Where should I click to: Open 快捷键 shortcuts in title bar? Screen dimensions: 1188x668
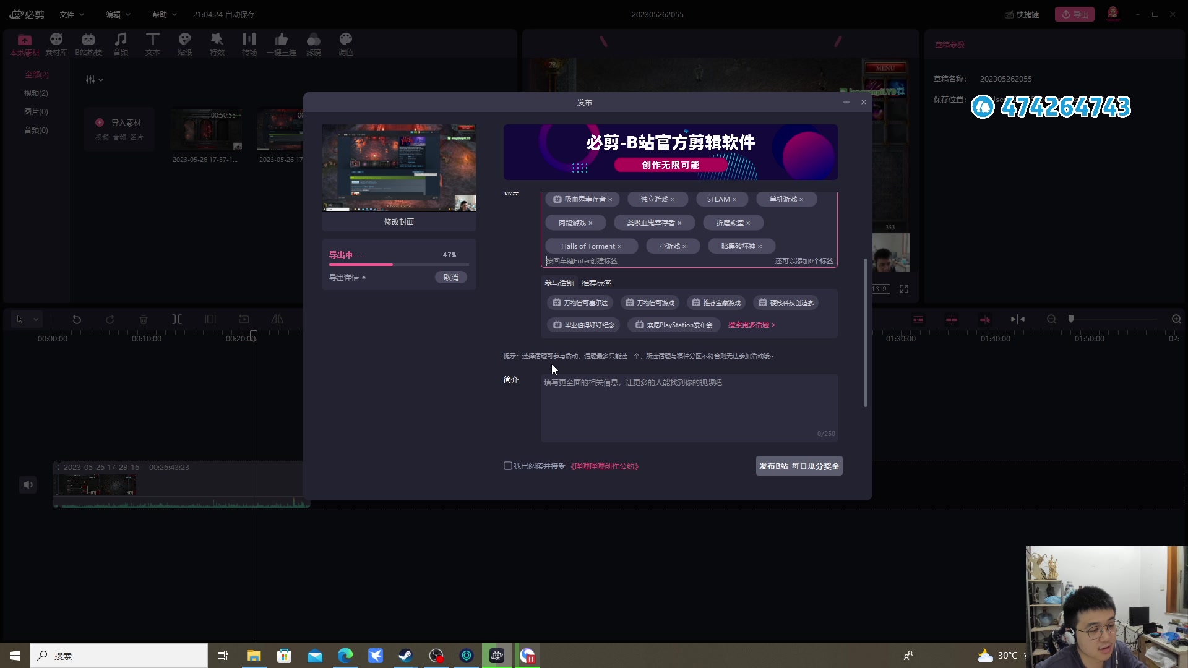click(1022, 14)
